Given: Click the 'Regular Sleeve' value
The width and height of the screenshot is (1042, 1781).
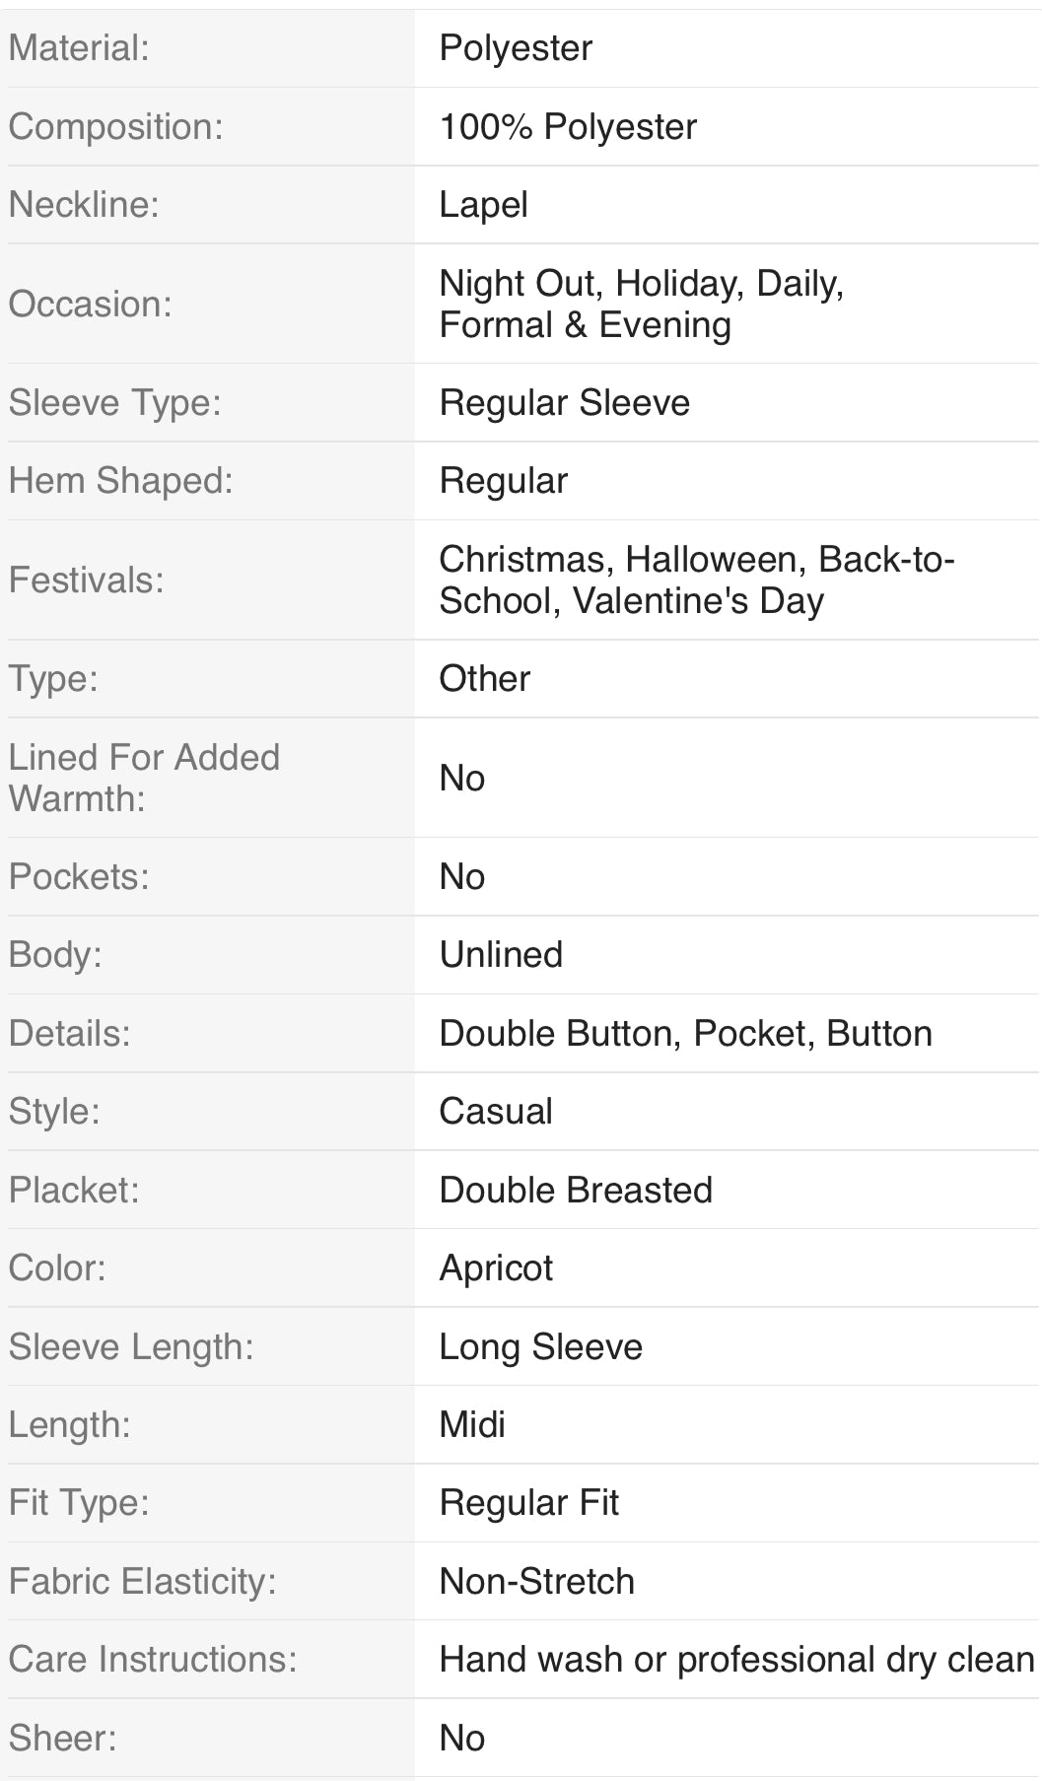Looking at the screenshot, I should [x=564, y=403].
